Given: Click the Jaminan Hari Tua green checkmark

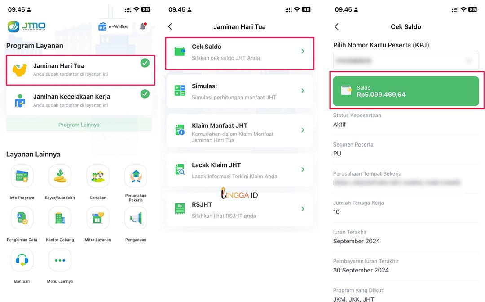Looking at the screenshot, I should 145,63.
